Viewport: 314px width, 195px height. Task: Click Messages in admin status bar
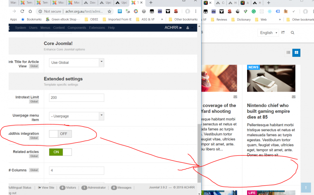tap(121, 188)
